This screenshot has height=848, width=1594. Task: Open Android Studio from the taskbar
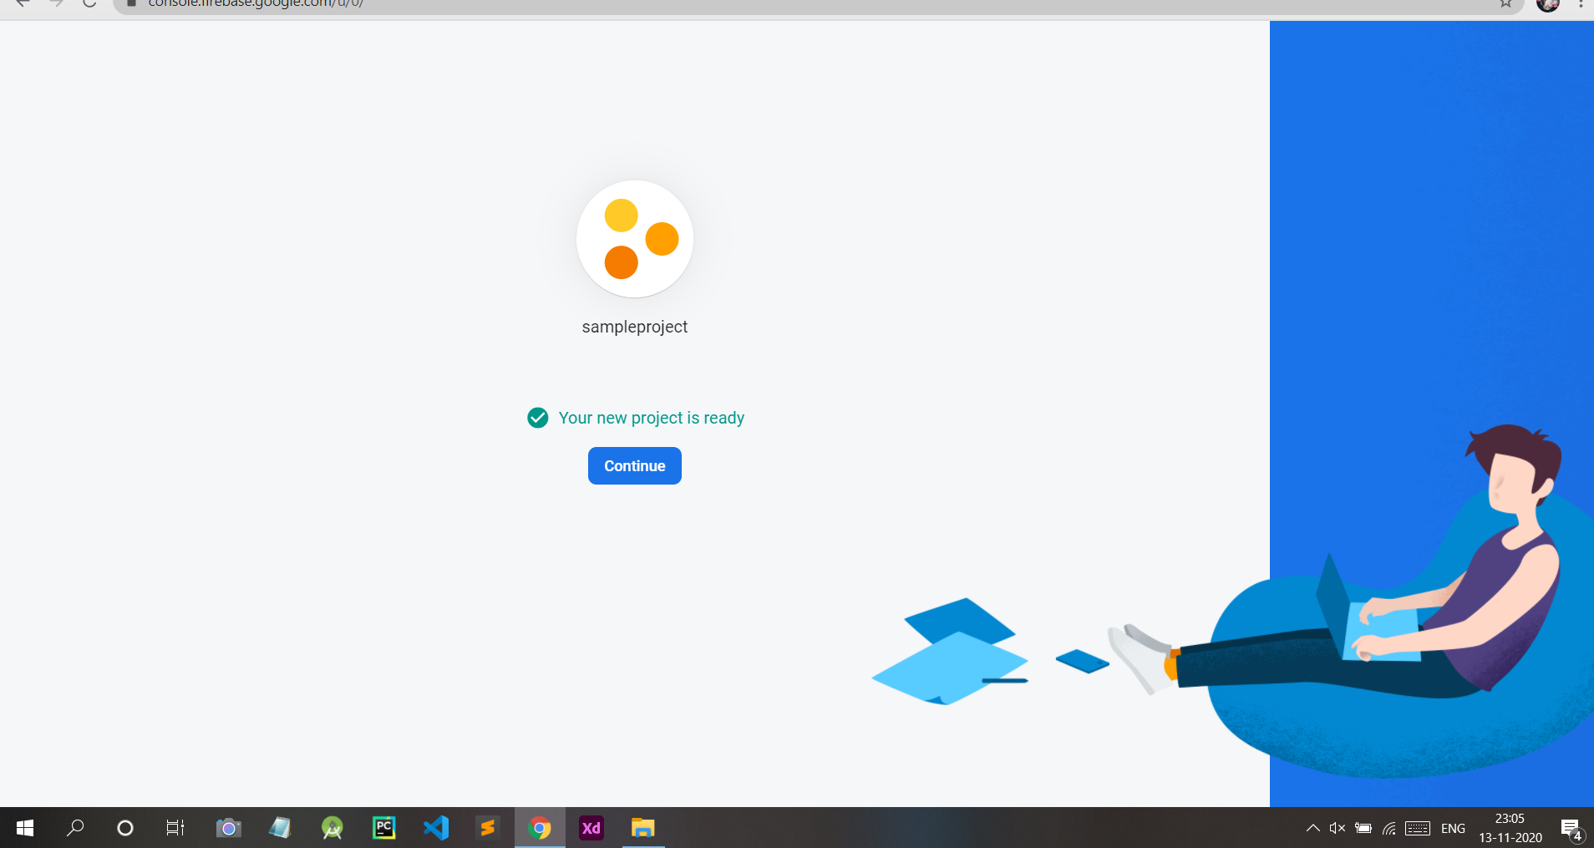[x=333, y=828]
